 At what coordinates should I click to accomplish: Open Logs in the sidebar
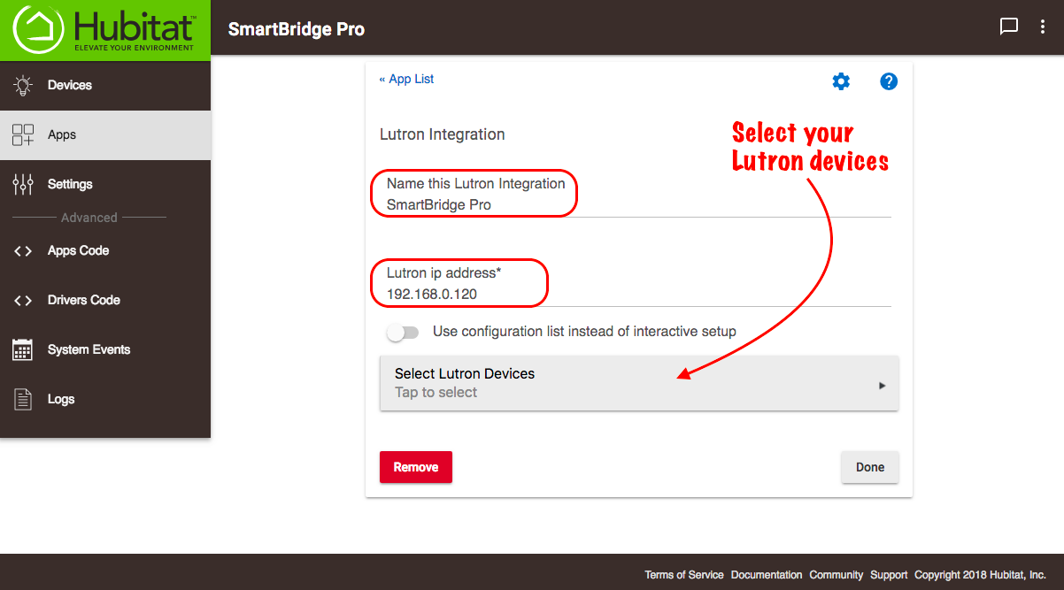(105, 399)
